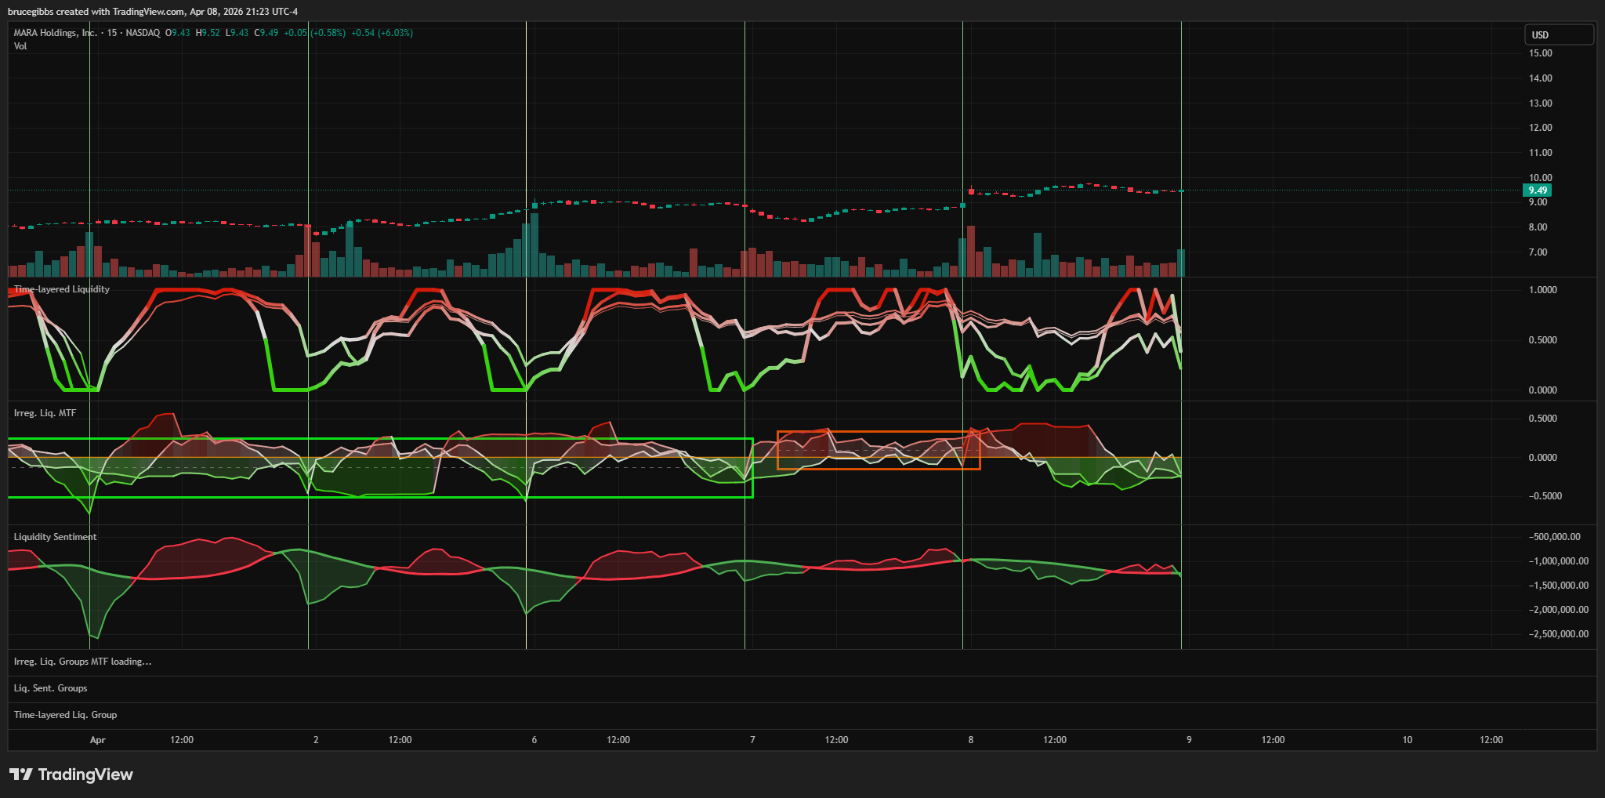1605x798 pixels.
Task: Click the TradingView logo icon
Action: (x=21, y=774)
